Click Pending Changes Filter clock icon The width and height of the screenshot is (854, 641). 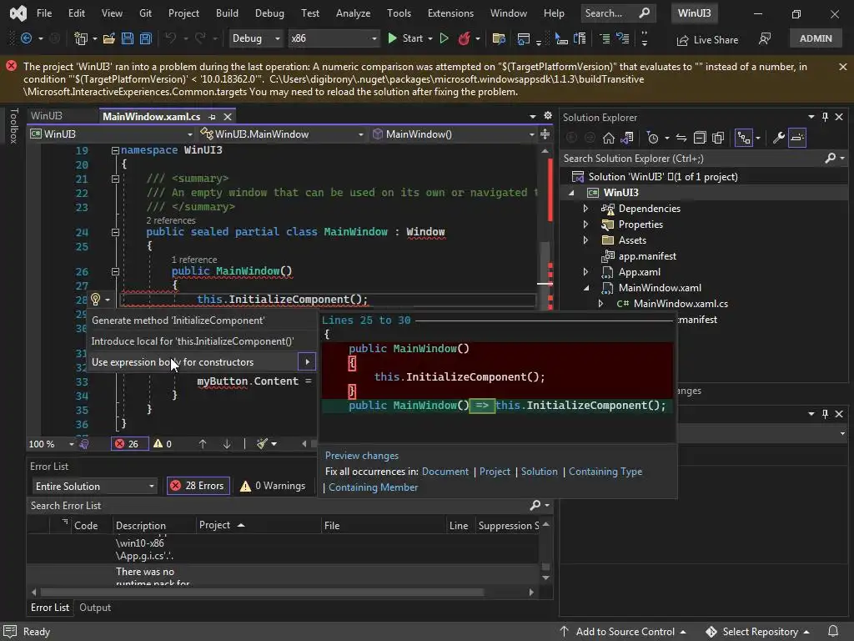tap(652, 138)
